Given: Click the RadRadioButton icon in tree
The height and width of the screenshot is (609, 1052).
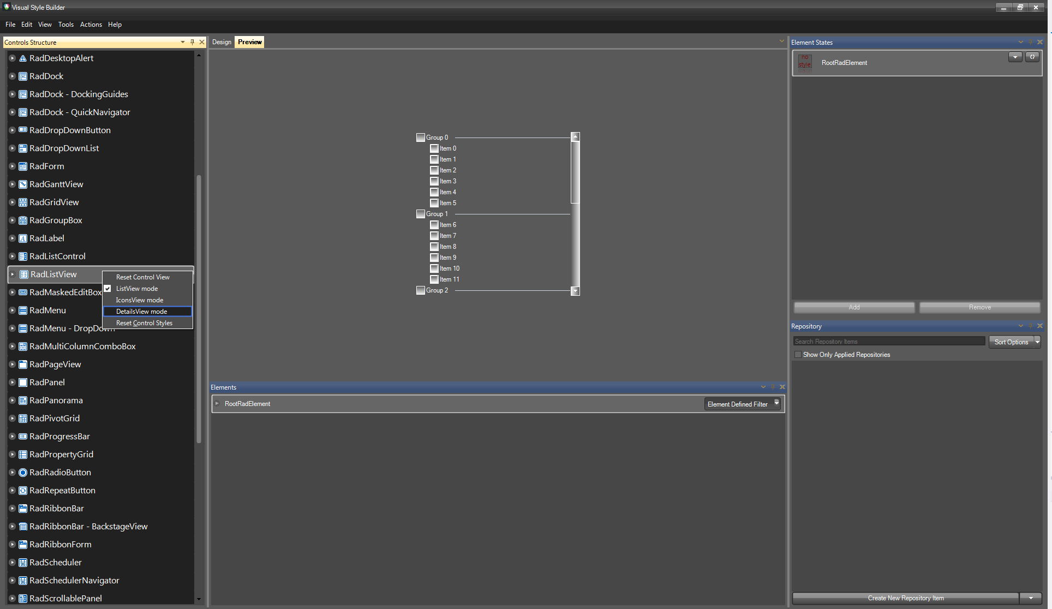Looking at the screenshot, I should (23, 473).
